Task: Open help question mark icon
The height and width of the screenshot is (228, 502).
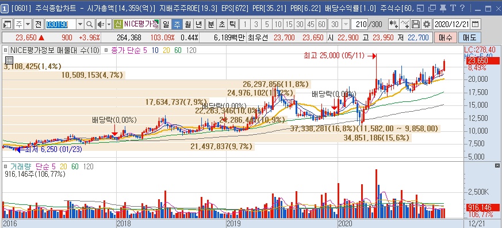Action: 462,8
